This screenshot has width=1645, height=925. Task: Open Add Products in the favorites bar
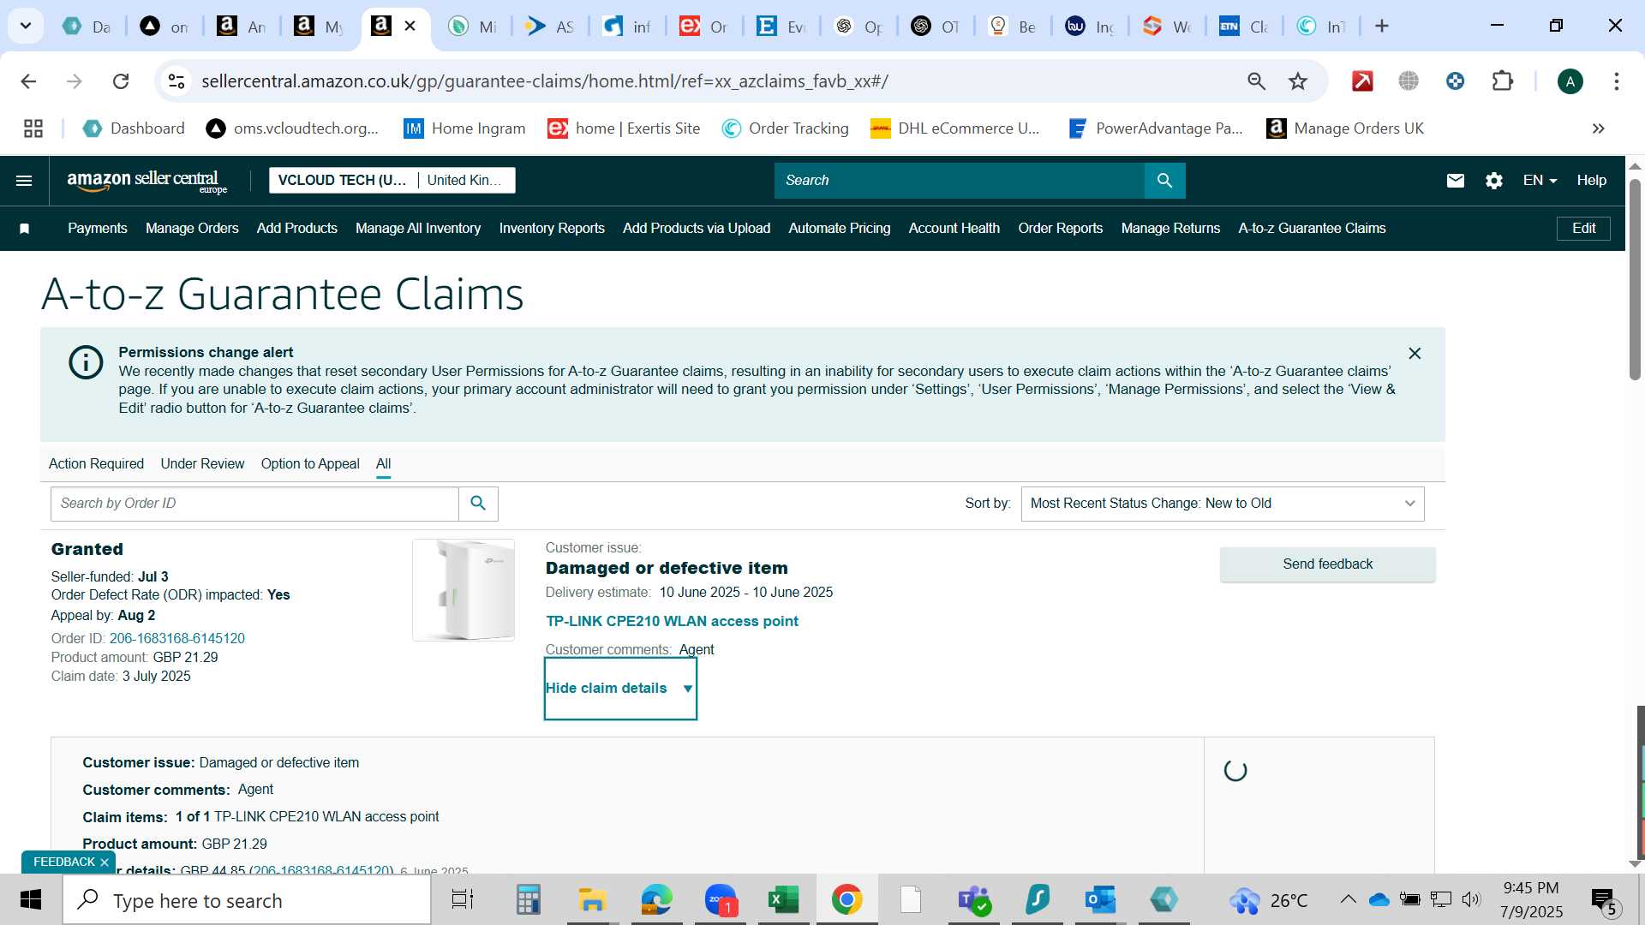tap(296, 229)
